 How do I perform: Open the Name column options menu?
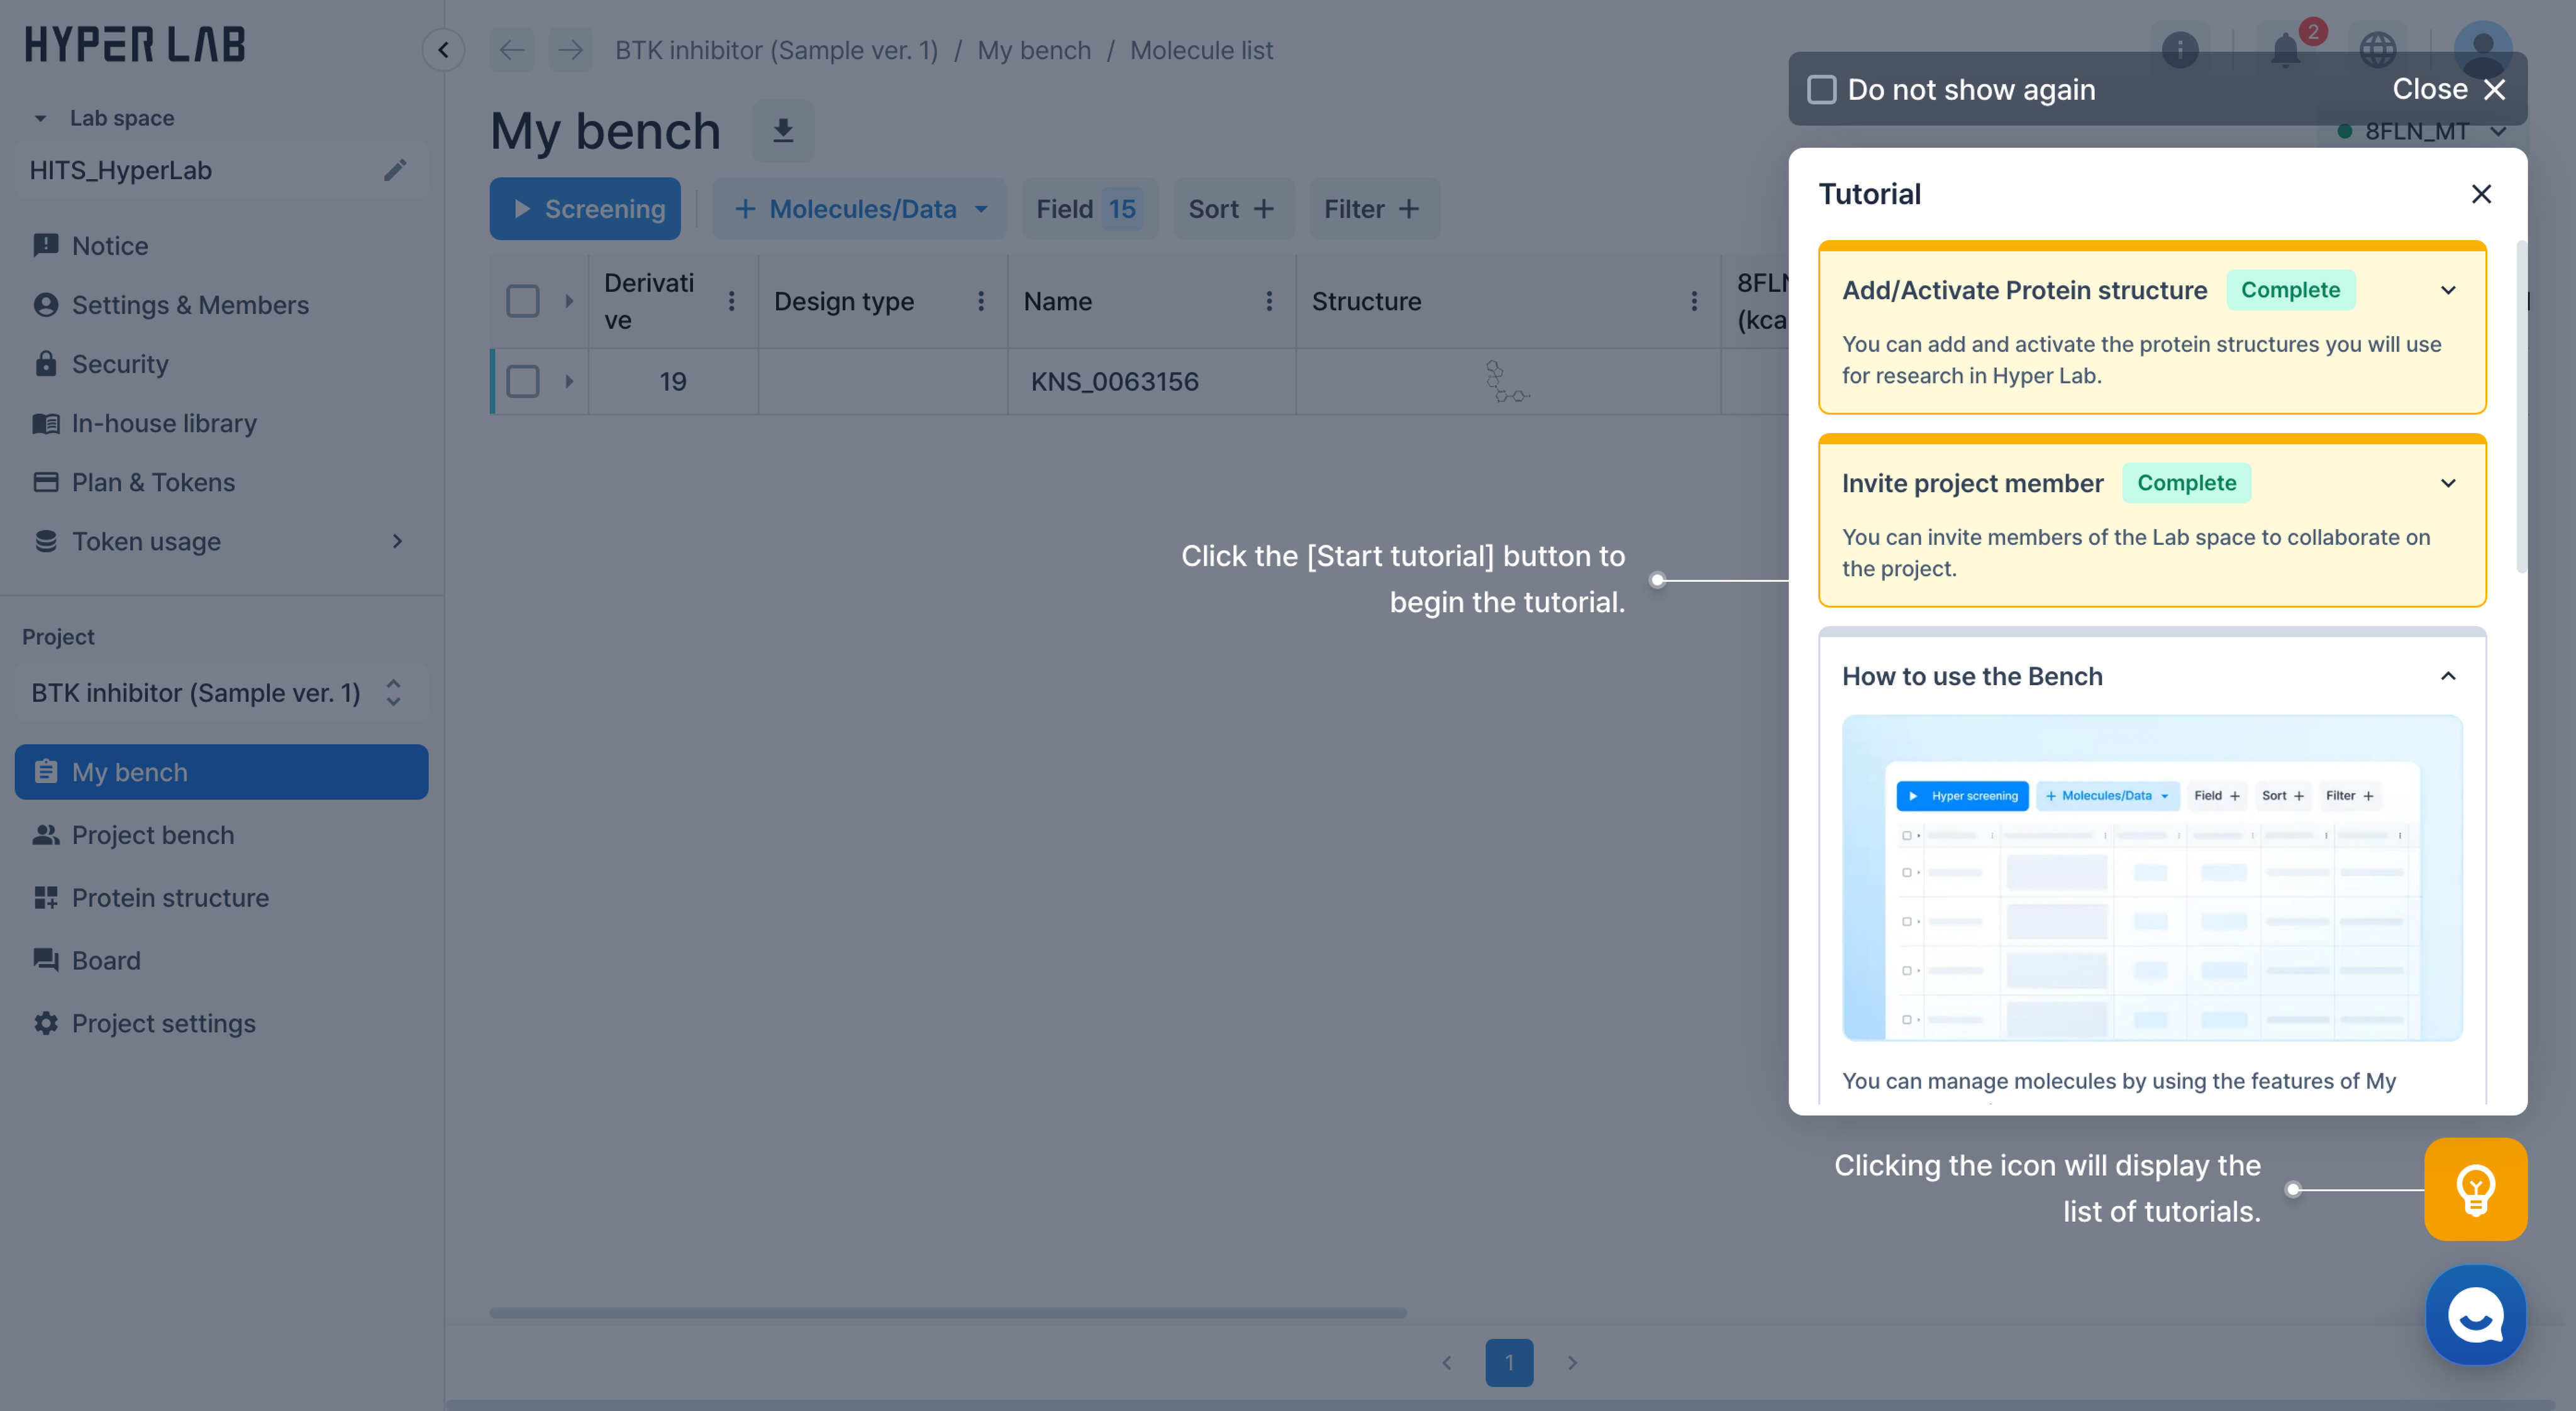(1269, 301)
